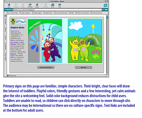Click the page icon beside the address URL
142x118 pixels.
[x=14, y=10]
